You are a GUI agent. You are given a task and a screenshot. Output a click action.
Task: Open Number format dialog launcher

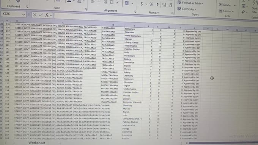[x=172, y=14]
